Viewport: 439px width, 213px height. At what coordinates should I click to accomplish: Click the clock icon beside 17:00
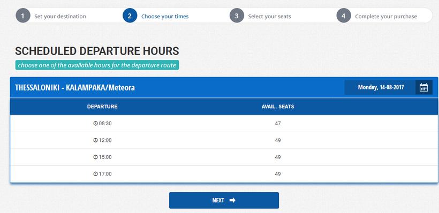click(x=95, y=174)
